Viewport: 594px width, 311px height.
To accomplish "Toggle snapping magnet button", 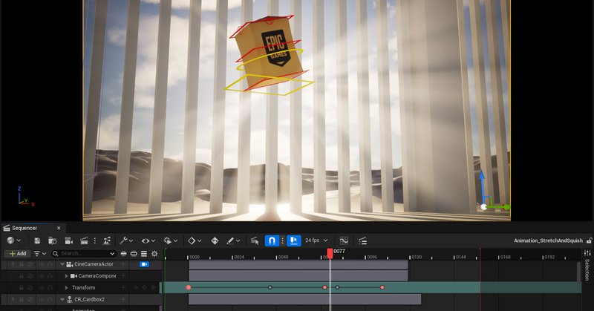I will coord(272,240).
